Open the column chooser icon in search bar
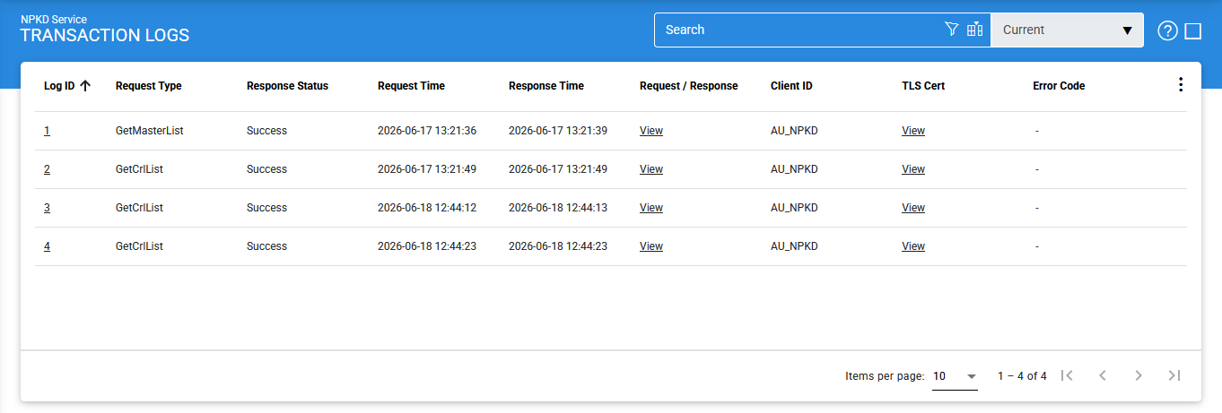The height and width of the screenshot is (413, 1222). point(975,30)
